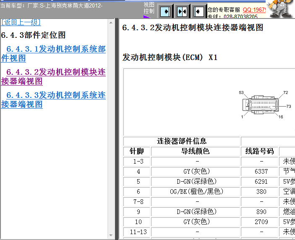
Task: Click the 发动机控制模块(ECM) X1 heading
Action: (x=170, y=57)
